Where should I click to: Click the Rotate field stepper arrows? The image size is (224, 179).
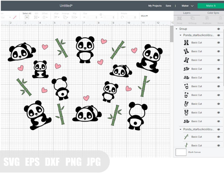135,17
